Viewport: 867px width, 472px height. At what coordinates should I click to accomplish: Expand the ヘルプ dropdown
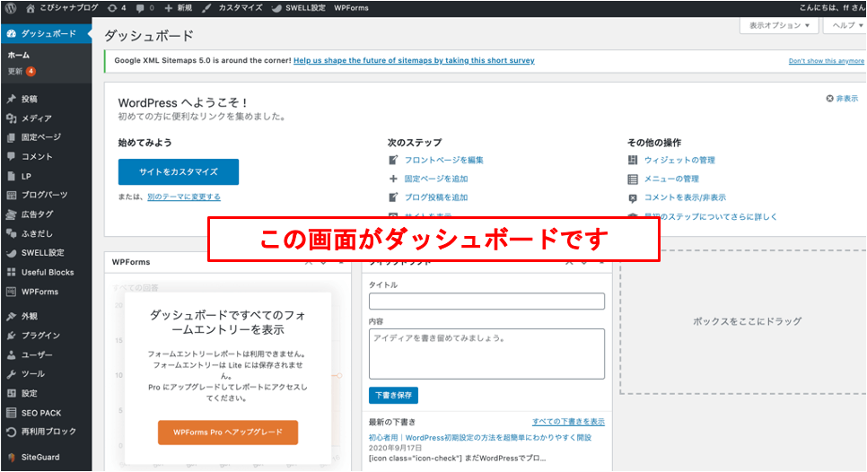(x=845, y=25)
